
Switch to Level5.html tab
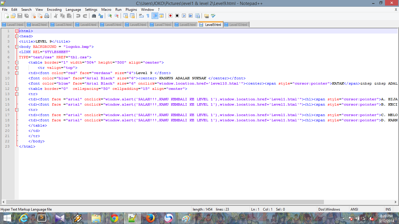[x=111, y=24]
